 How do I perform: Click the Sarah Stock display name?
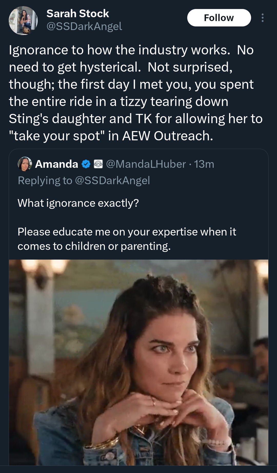point(78,14)
